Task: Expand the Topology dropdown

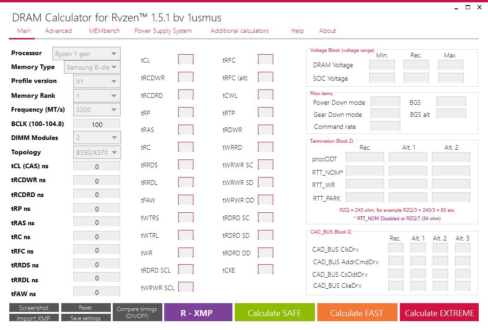Action: pyautogui.click(x=97, y=152)
